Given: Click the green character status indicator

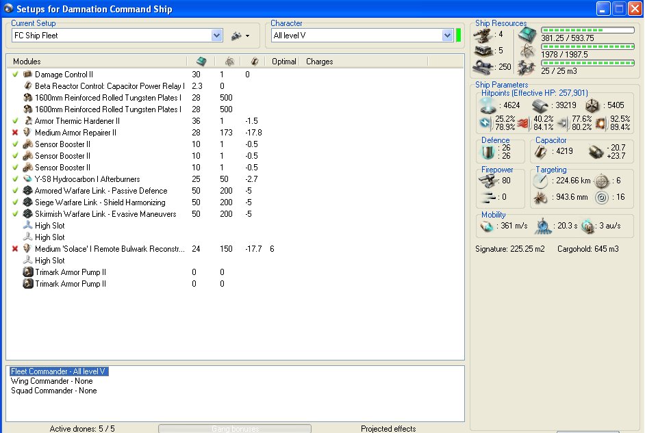Looking at the screenshot, I should click(458, 36).
